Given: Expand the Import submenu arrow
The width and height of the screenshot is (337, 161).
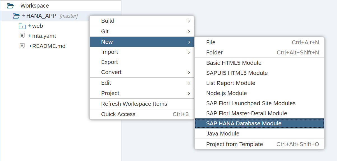Looking at the screenshot, I should pyautogui.click(x=189, y=52).
